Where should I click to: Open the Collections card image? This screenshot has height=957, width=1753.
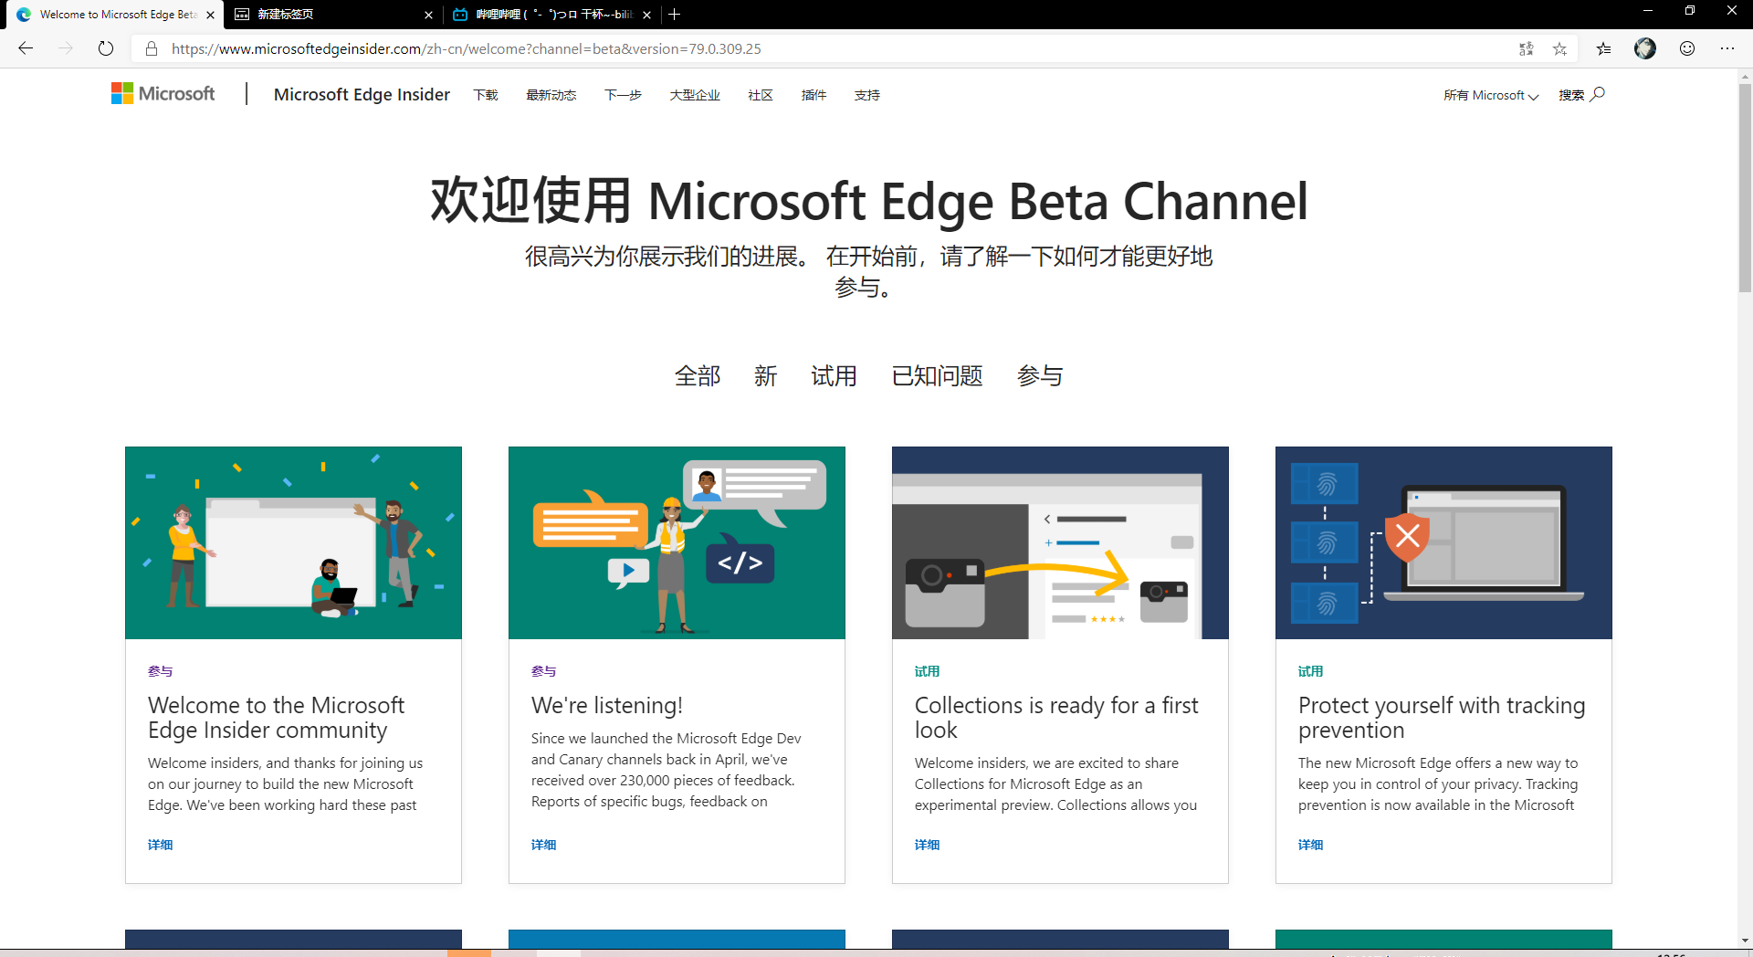(x=1060, y=542)
